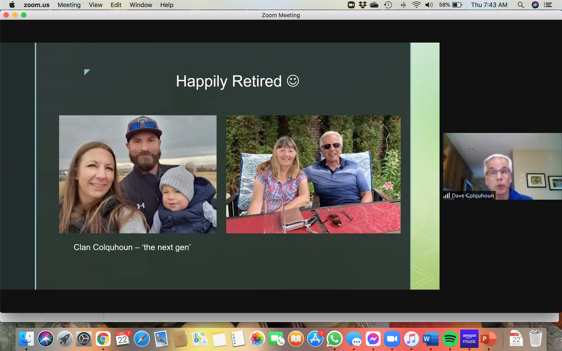Open Spotify from the dock
Image resolution: width=562 pixels, height=351 pixels.
[x=450, y=339]
